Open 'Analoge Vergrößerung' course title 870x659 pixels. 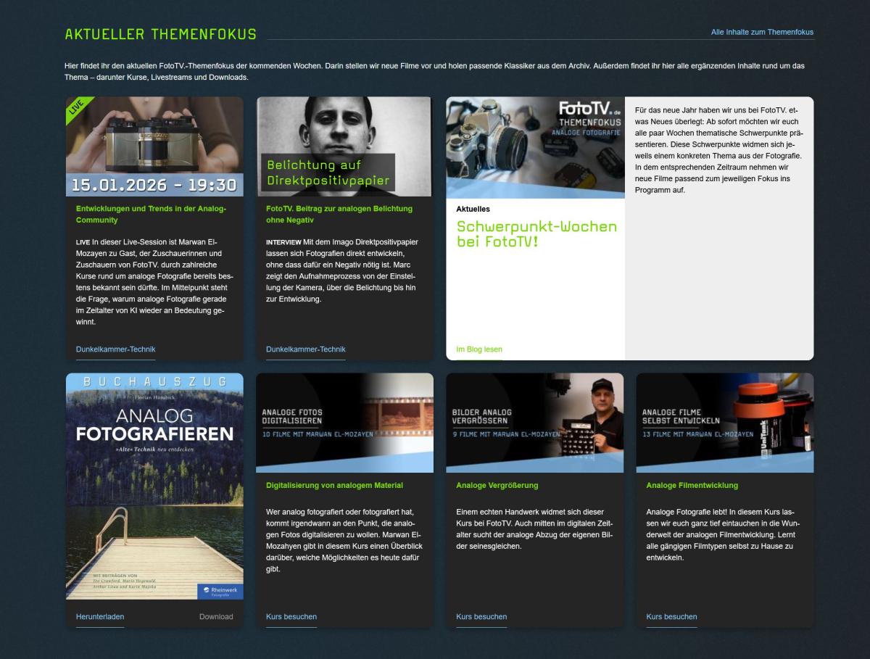[x=497, y=485]
